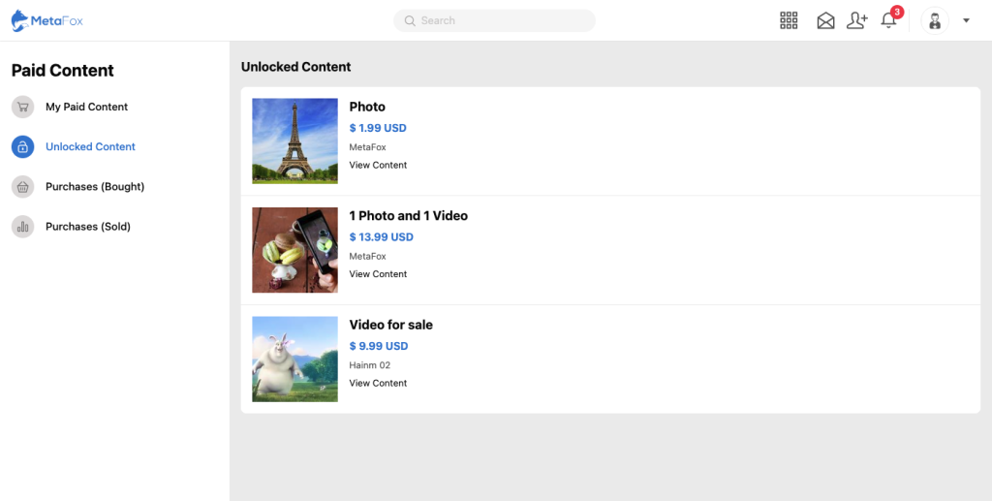This screenshot has width=992, height=501.
Task: Open View Content for Video for sale
Action: tap(378, 384)
